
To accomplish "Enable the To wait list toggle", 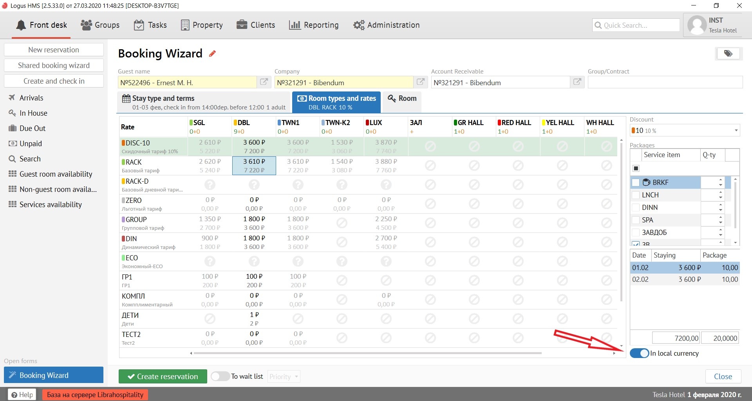I will [x=220, y=376].
